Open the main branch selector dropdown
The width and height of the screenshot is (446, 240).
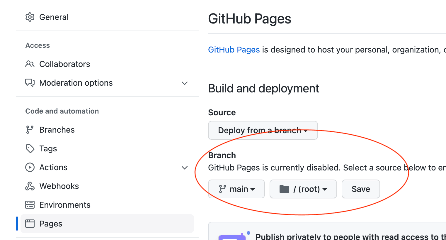pos(236,189)
